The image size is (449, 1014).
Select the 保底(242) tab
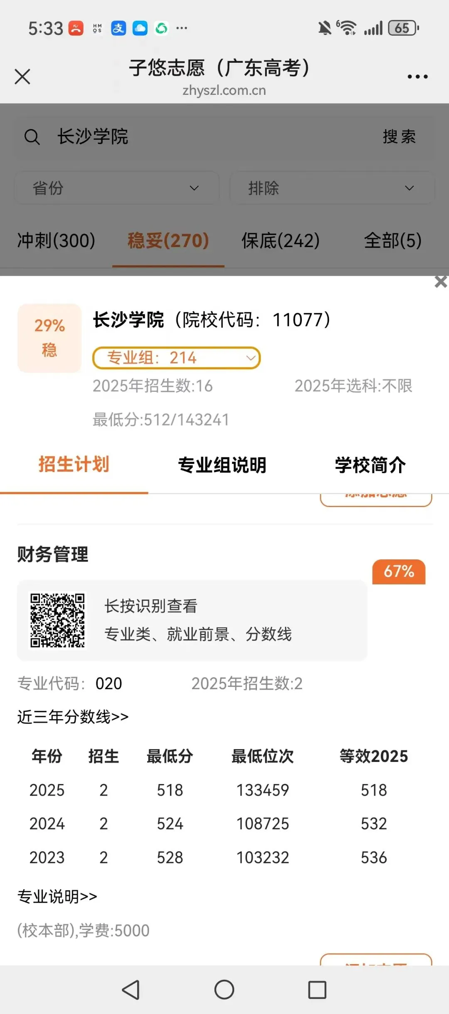click(281, 240)
